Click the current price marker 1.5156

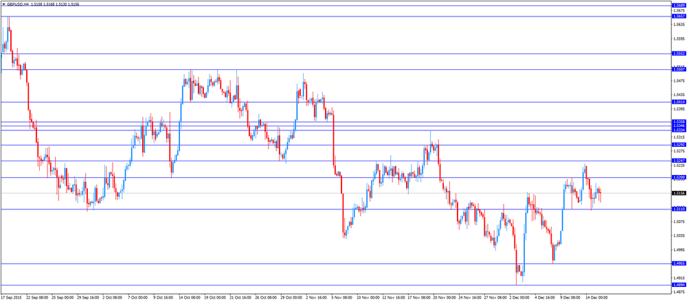click(679, 193)
